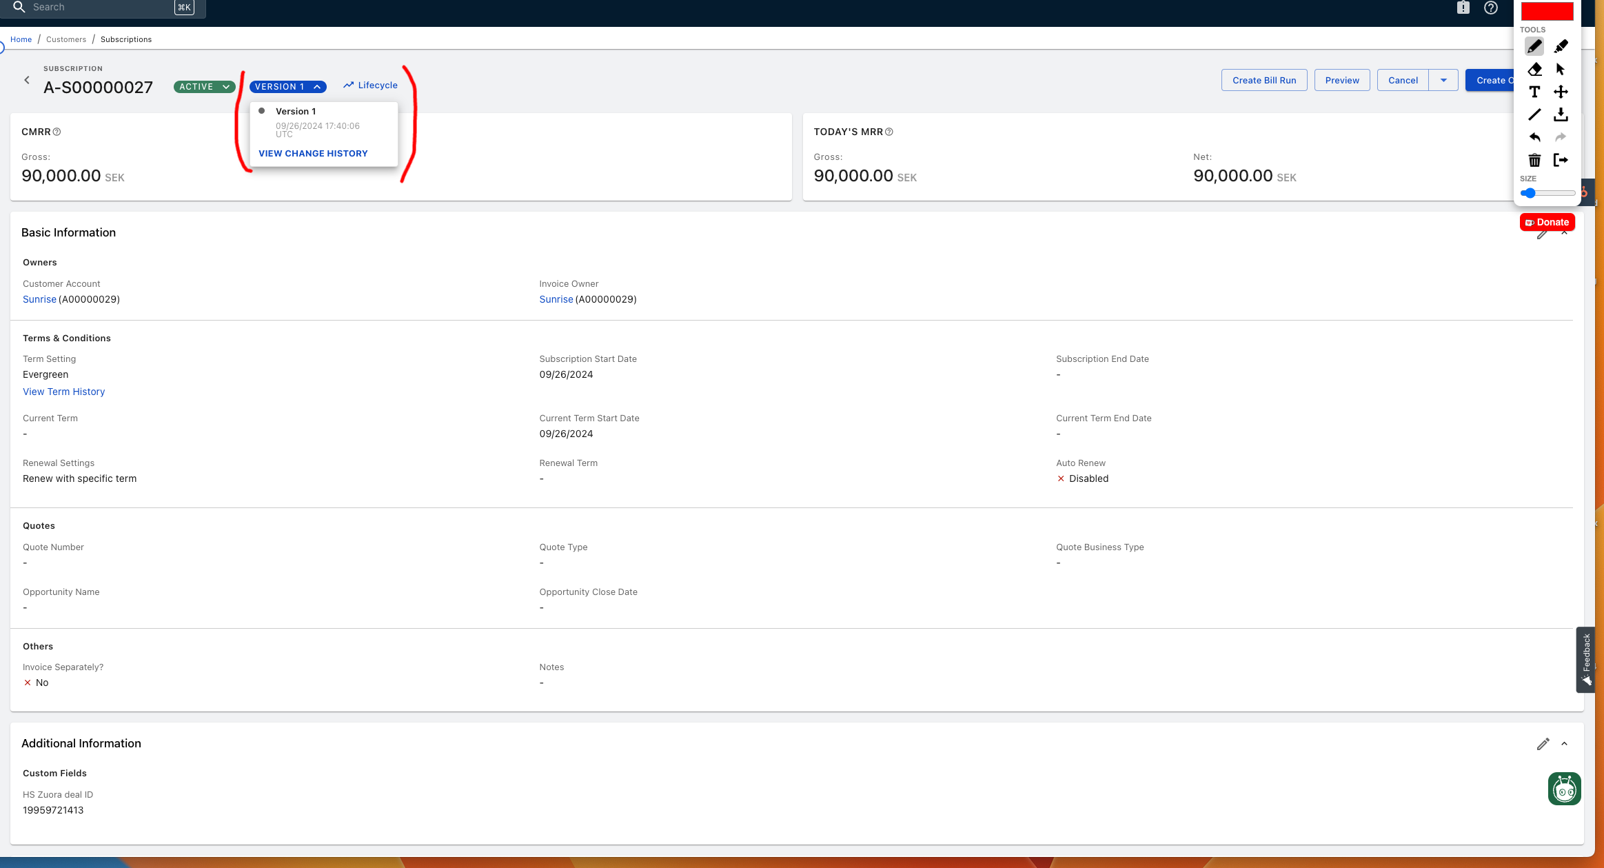
Task: Choose the text tool in Tools panel
Action: tap(1534, 92)
